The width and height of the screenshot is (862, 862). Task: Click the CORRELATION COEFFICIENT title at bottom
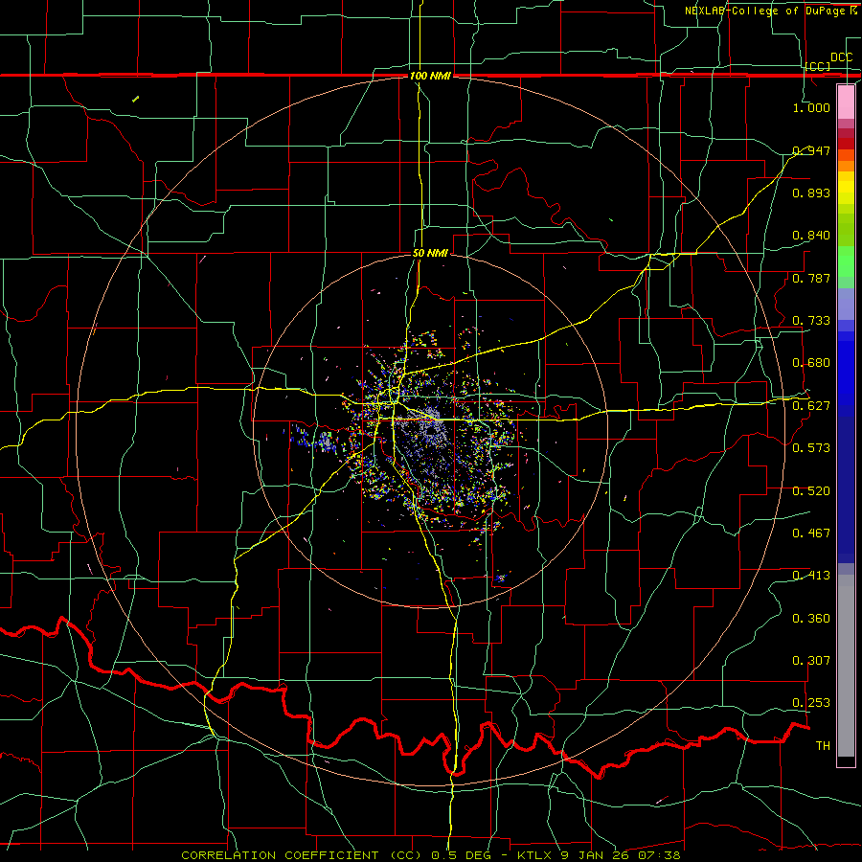(431, 855)
